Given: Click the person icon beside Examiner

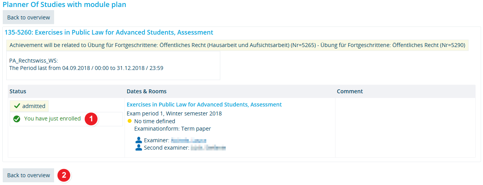Looking at the screenshot, I should pyautogui.click(x=139, y=140).
